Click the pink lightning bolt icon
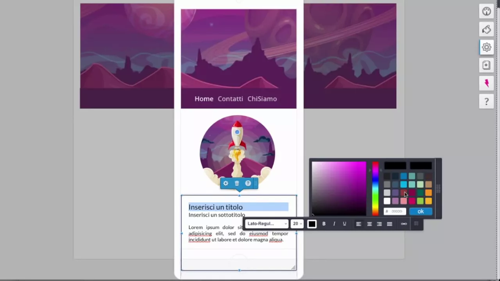500x281 pixels. [x=486, y=83]
